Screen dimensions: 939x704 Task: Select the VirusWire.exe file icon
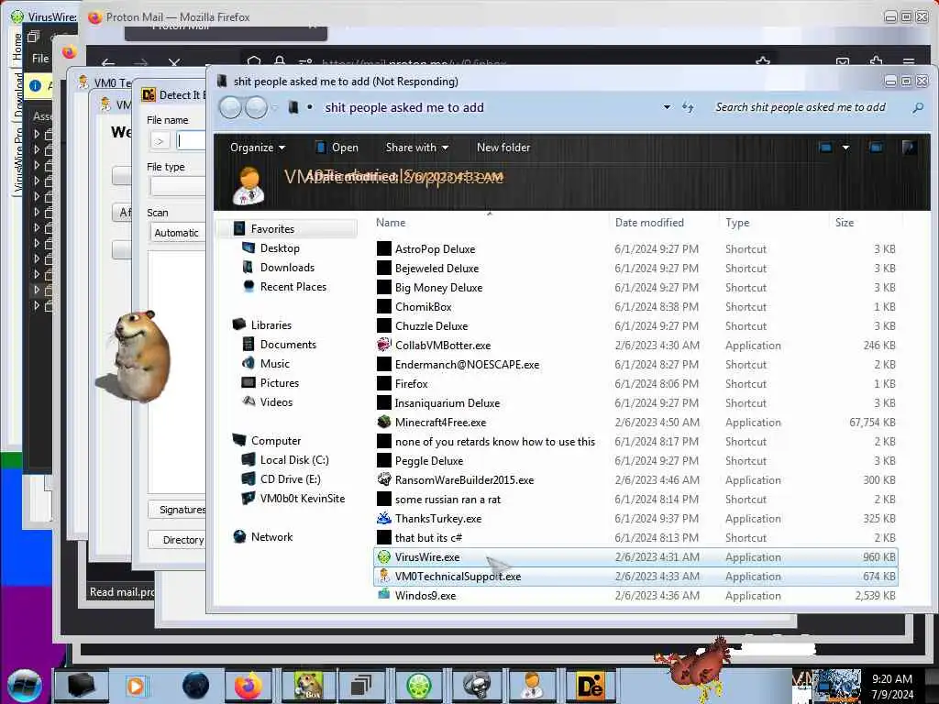pyautogui.click(x=384, y=556)
